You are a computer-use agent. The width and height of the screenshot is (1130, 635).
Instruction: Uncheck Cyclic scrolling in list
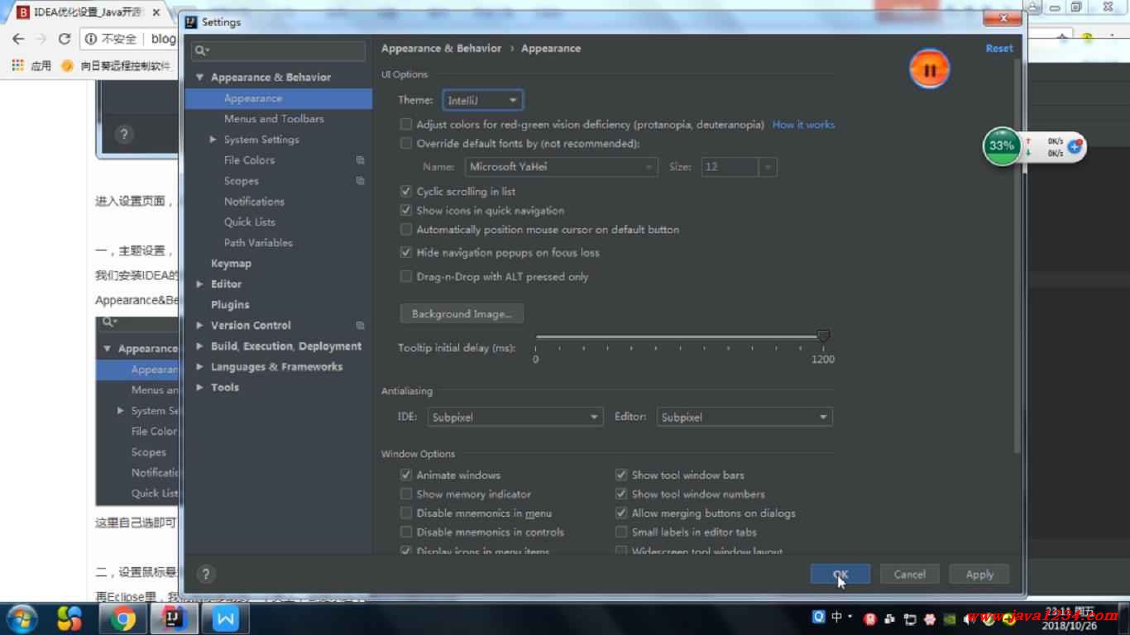tap(405, 191)
